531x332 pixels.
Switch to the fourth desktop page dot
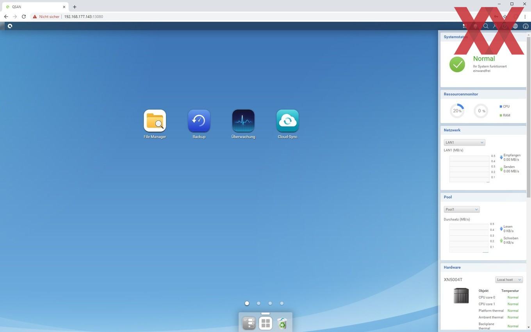click(x=282, y=303)
